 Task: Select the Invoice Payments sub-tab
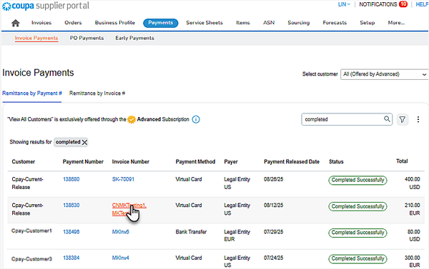[36, 38]
